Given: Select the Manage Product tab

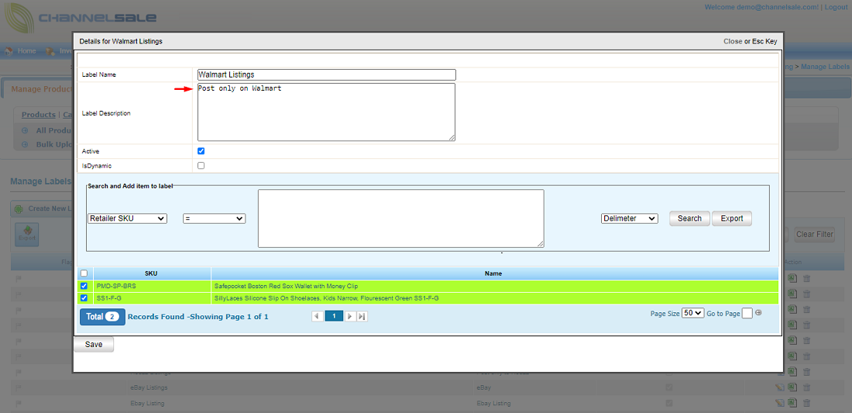Looking at the screenshot, I should (x=38, y=89).
